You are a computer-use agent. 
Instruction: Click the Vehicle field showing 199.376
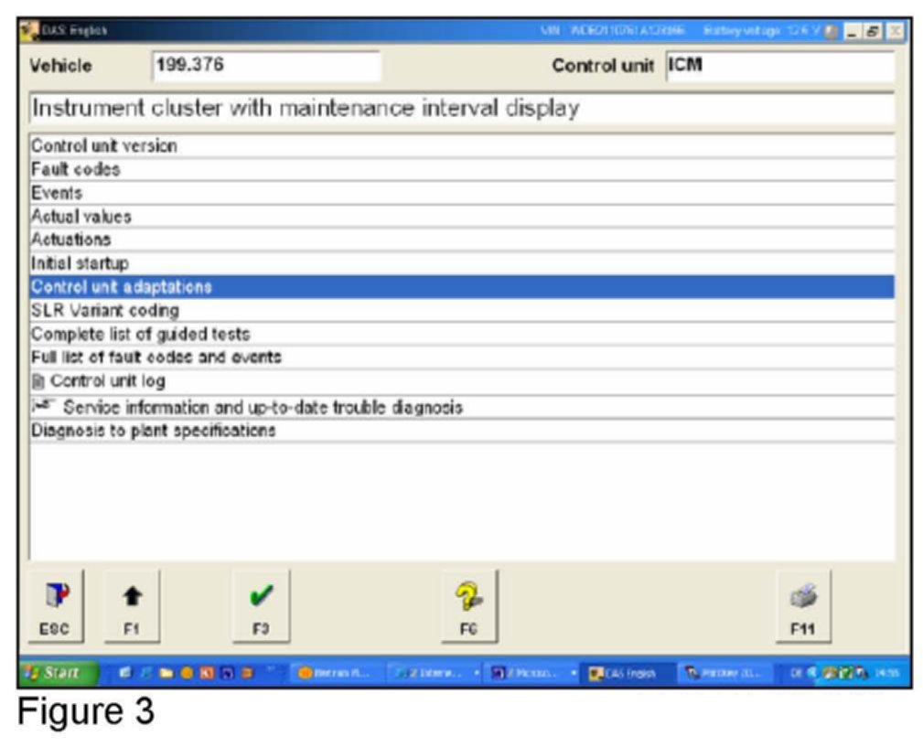point(265,67)
